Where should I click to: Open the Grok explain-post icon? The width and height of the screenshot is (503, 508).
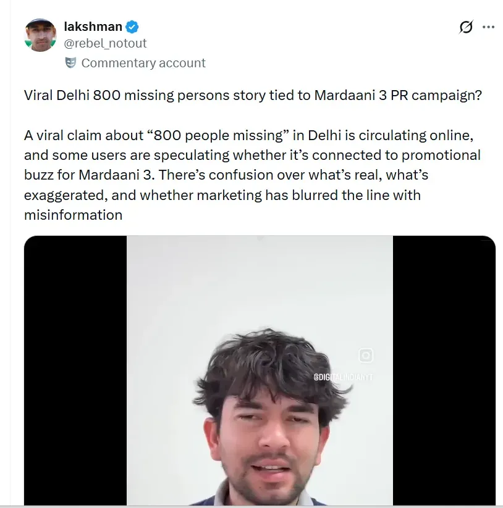coord(466,27)
